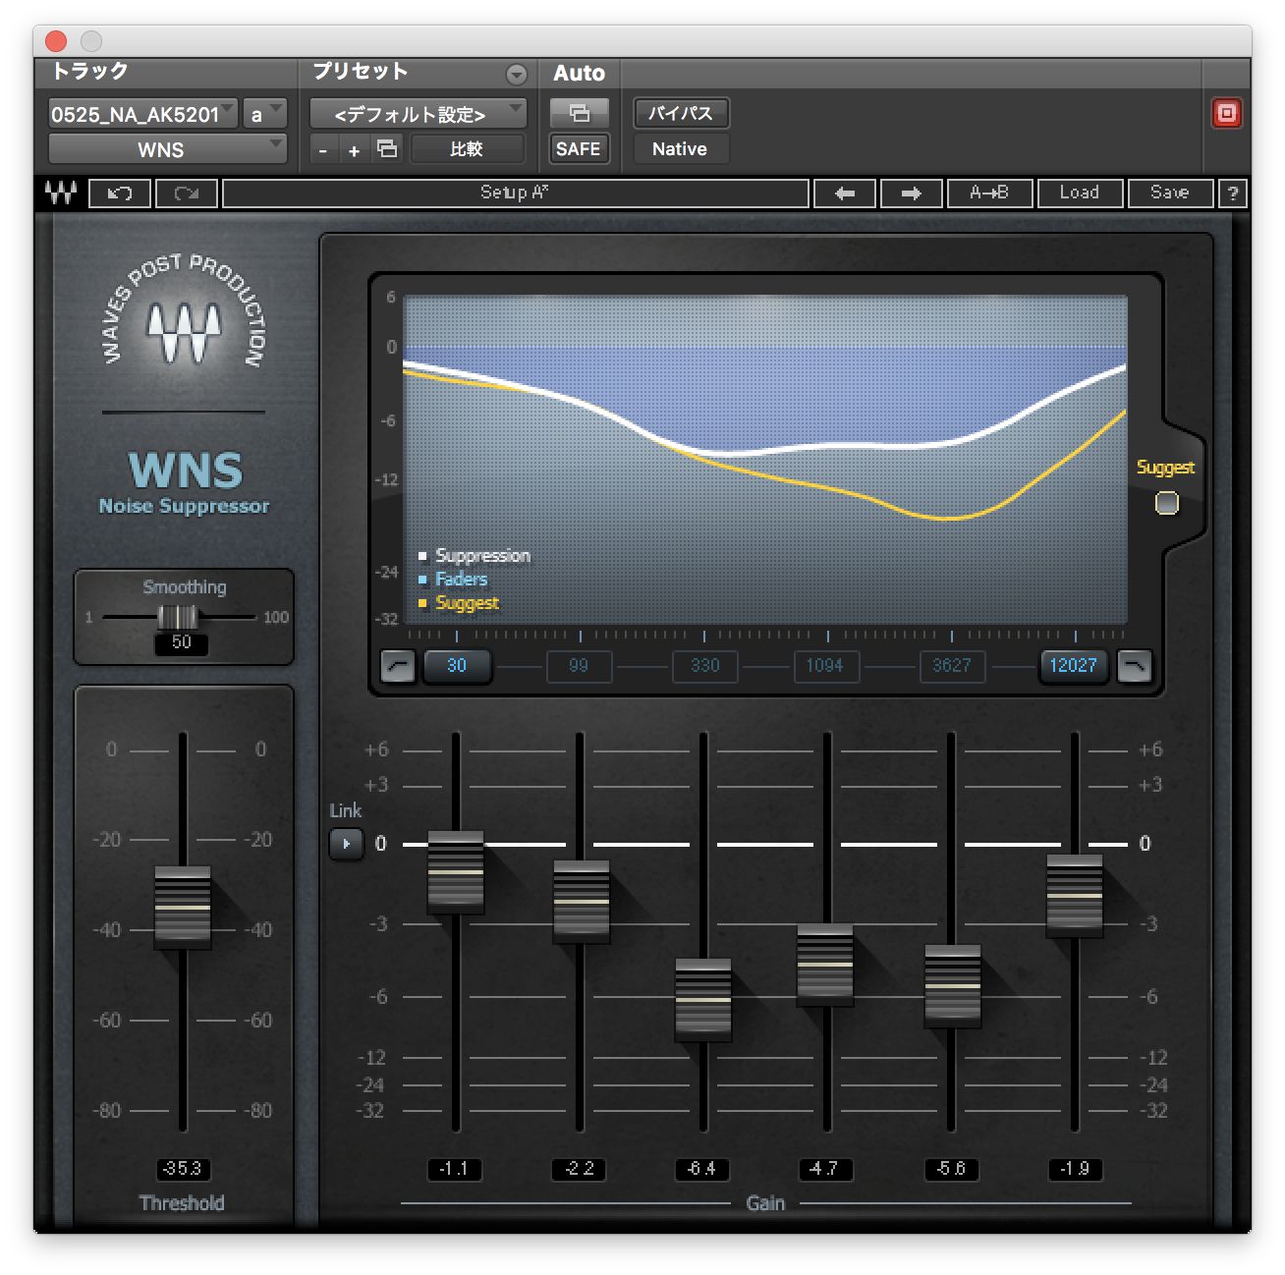Click the second band gain fader at -2.2

(581, 902)
